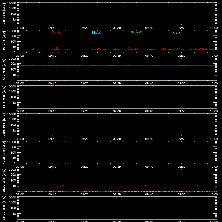
Task: Click the 1000 value on the 410 MHz axis
Action: click(x=12, y=36)
